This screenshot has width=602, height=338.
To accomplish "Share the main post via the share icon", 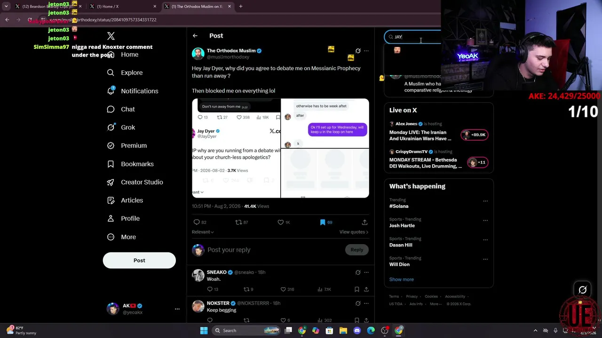I will pyautogui.click(x=364, y=222).
